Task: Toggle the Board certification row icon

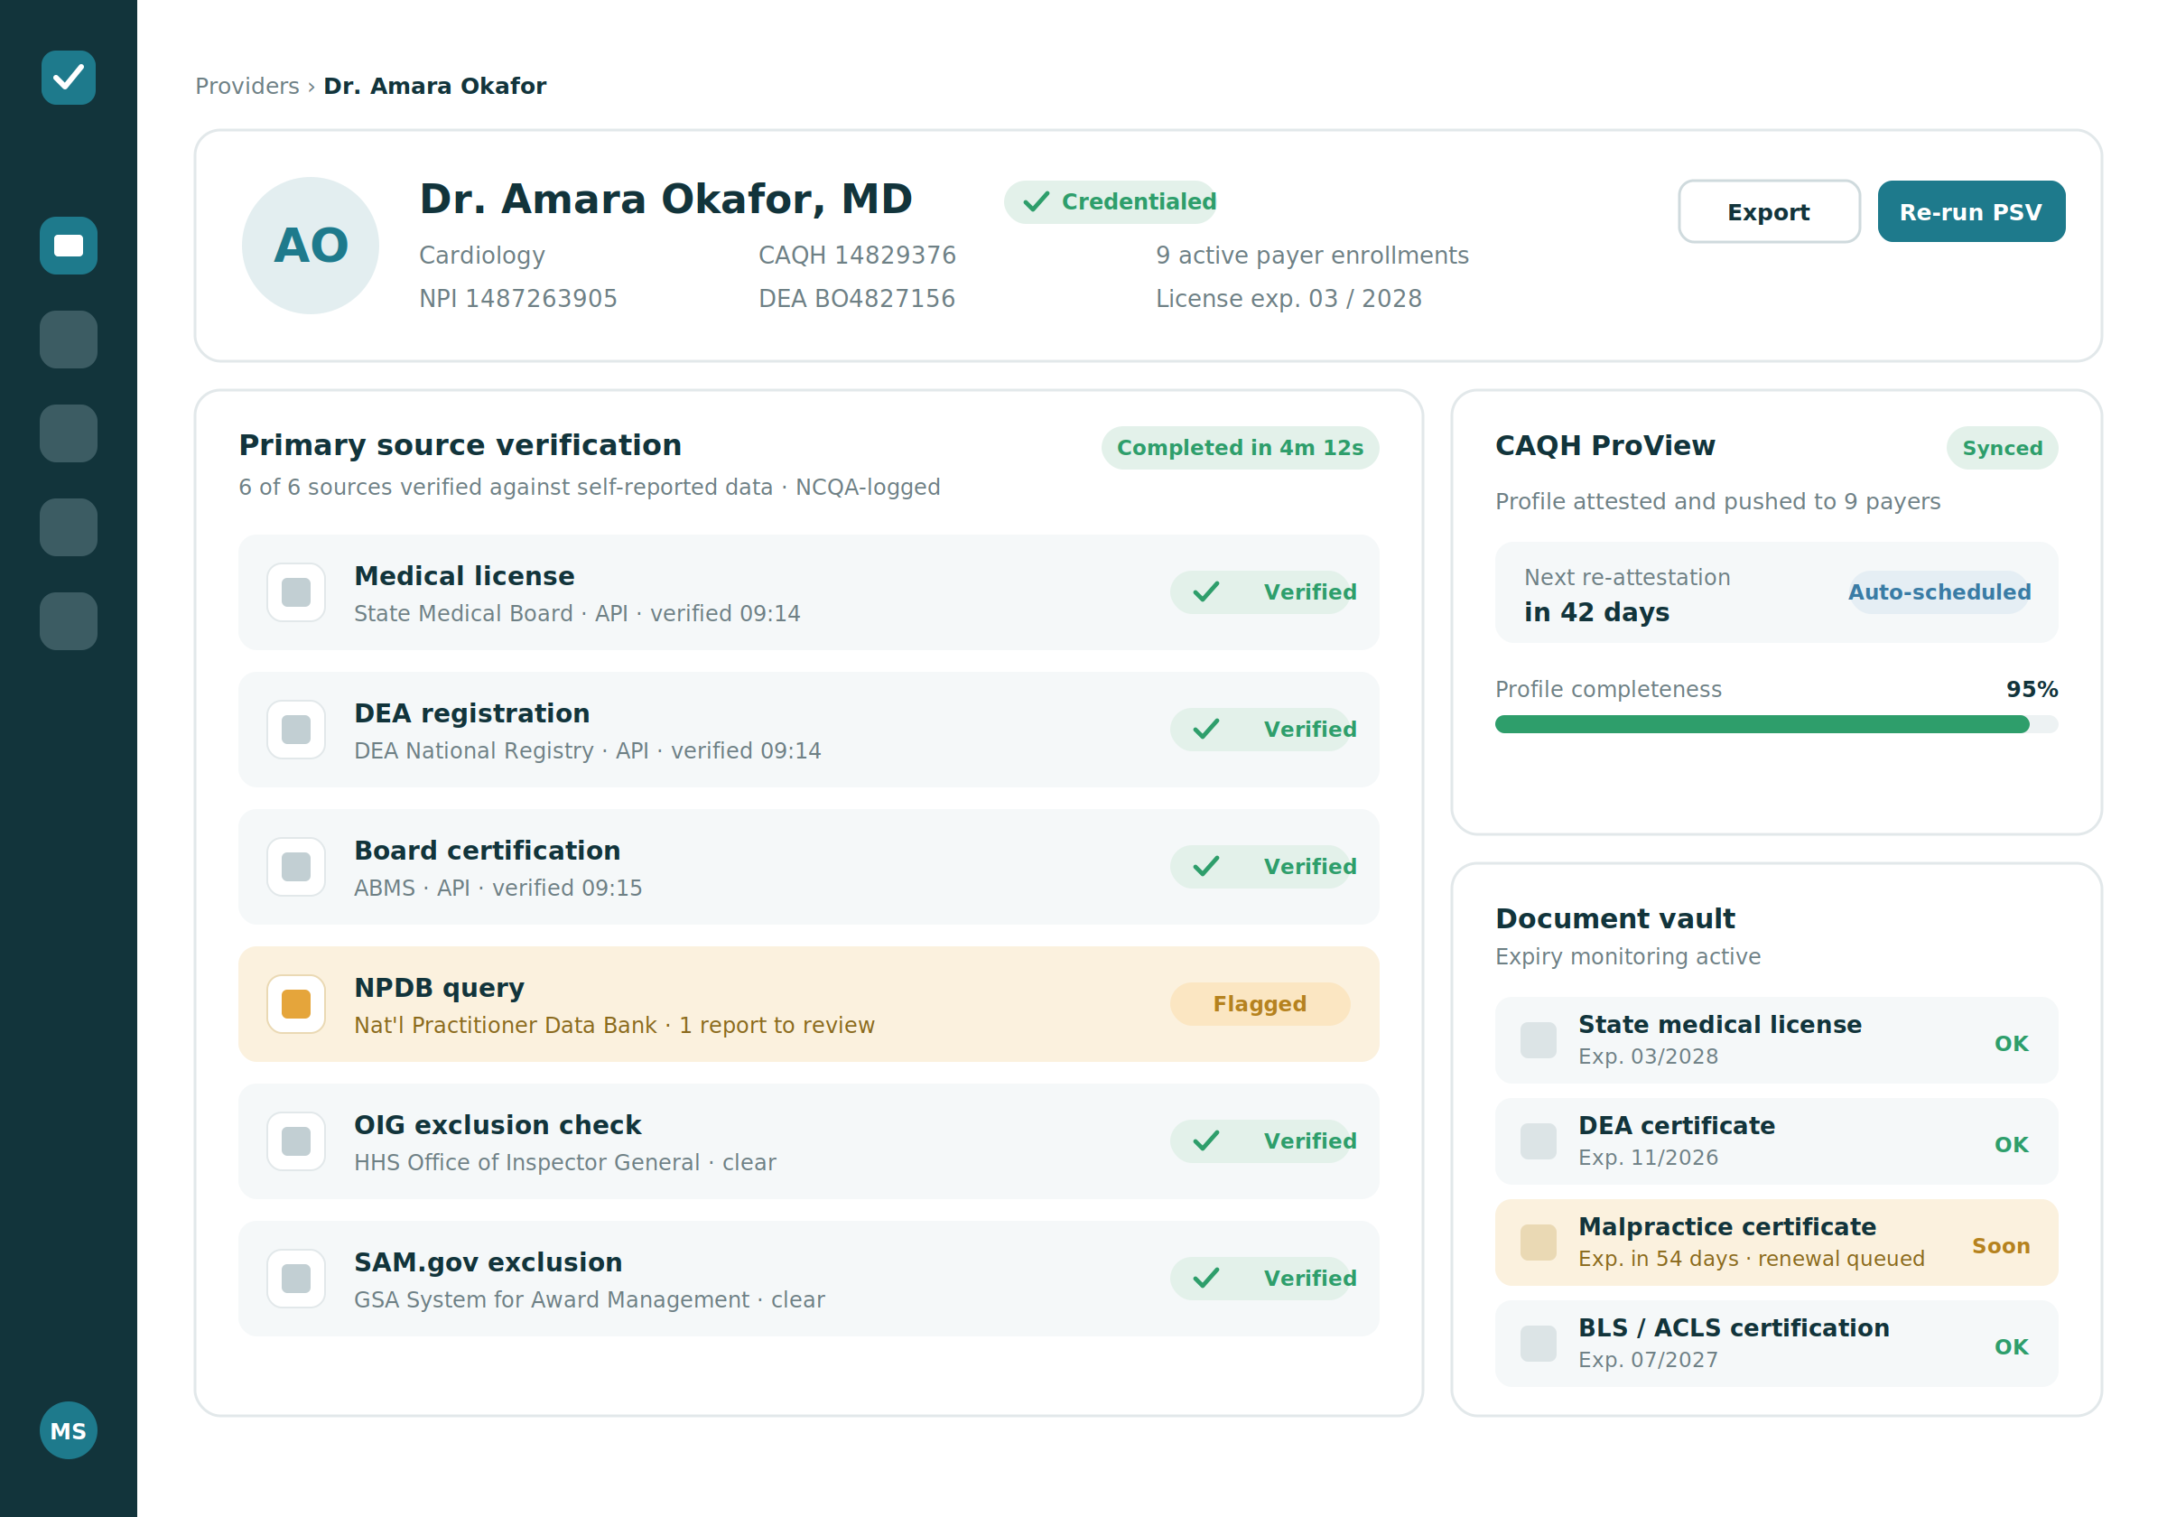Action: (x=296, y=867)
